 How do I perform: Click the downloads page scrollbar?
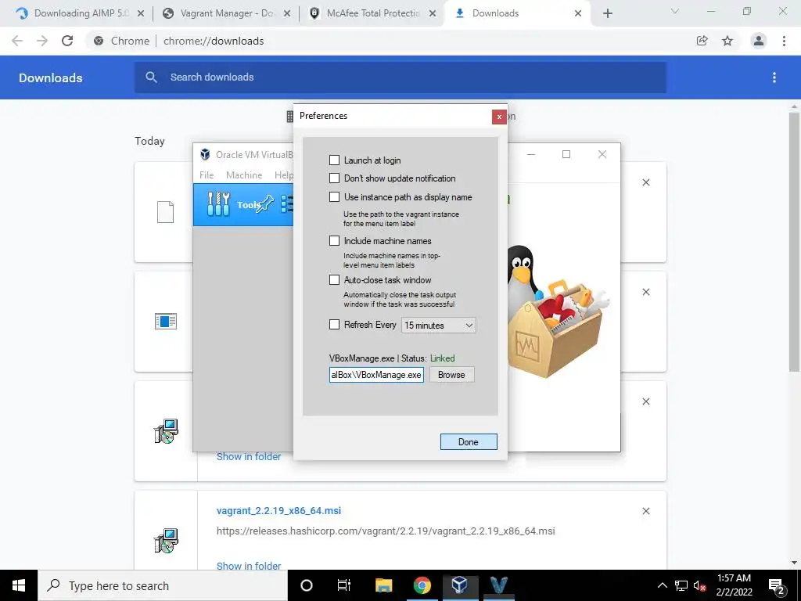794,243
